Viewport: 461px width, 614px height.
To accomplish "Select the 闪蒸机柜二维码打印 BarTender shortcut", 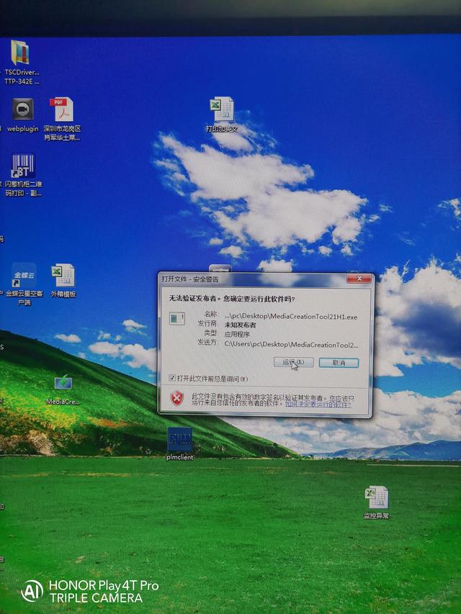I will [23, 166].
